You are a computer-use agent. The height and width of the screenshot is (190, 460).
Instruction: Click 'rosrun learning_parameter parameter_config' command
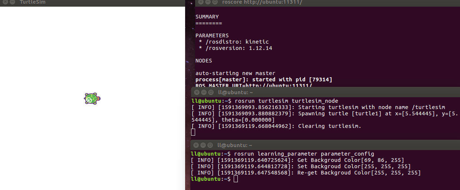[304, 154]
